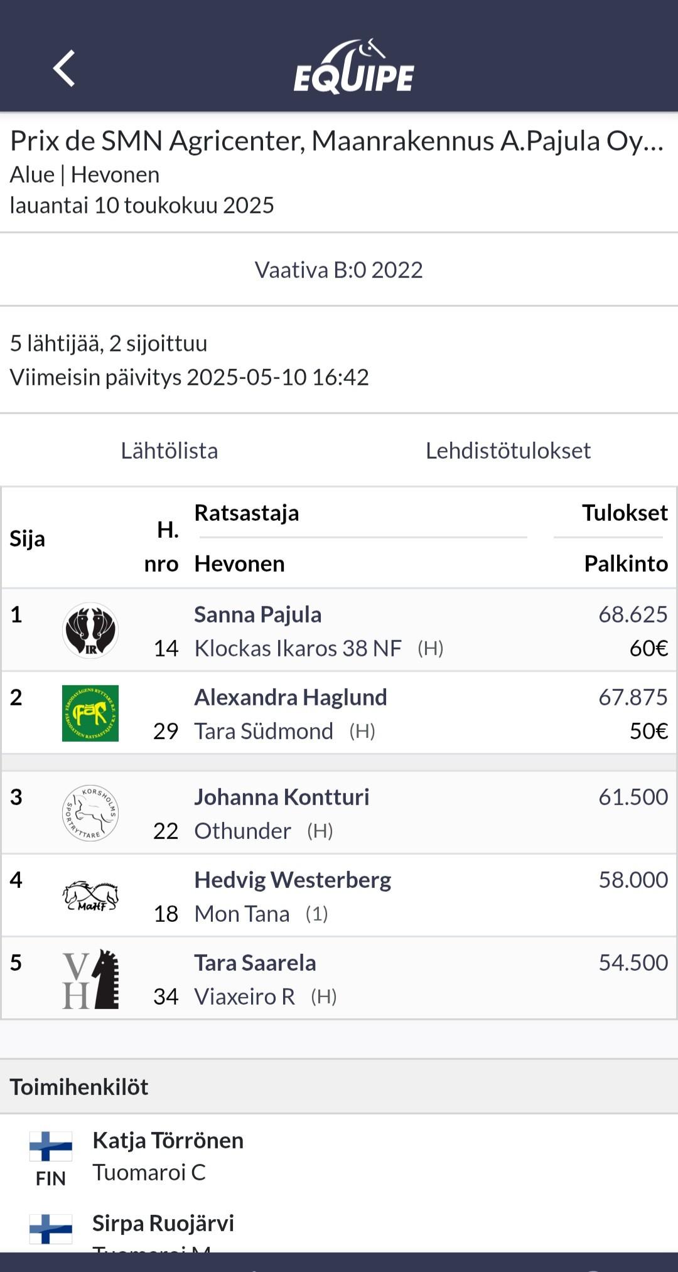Tap the back arrow icon
This screenshot has width=678, height=1272.
point(64,68)
